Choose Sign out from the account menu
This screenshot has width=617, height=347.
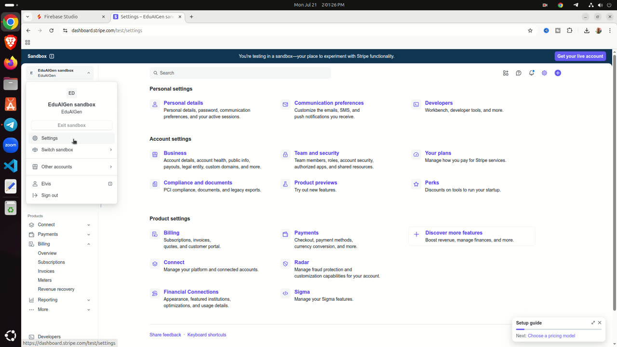coord(72,196)
